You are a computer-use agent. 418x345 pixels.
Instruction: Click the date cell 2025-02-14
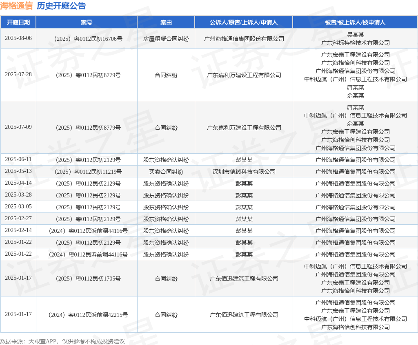[18, 230]
